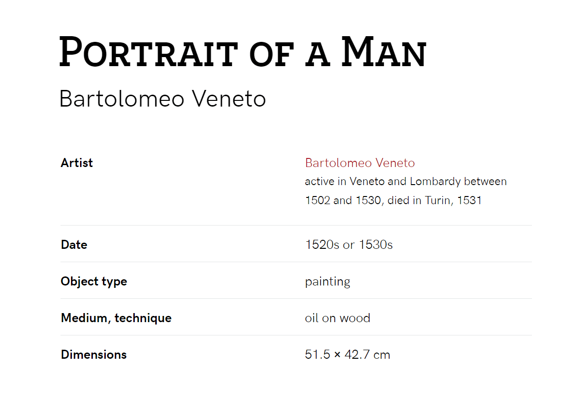Click the oil on wood value
The width and height of the screenshot is (561, 403).
click(x=337, y=318)
